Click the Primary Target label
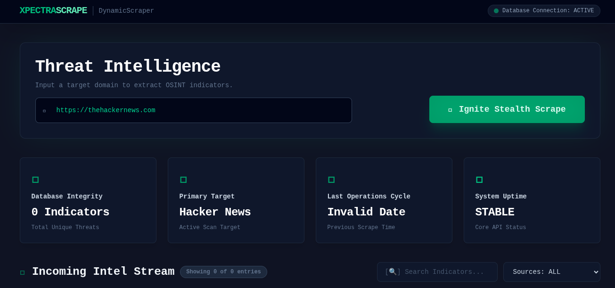615x288 pixels. [x=207, y=197]
